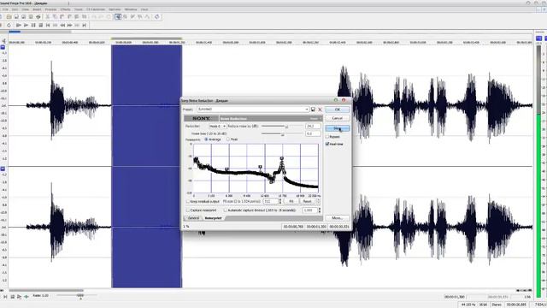Click OK in Noise Reduction dialog
The image size is (547, 308).
point(338,110)
